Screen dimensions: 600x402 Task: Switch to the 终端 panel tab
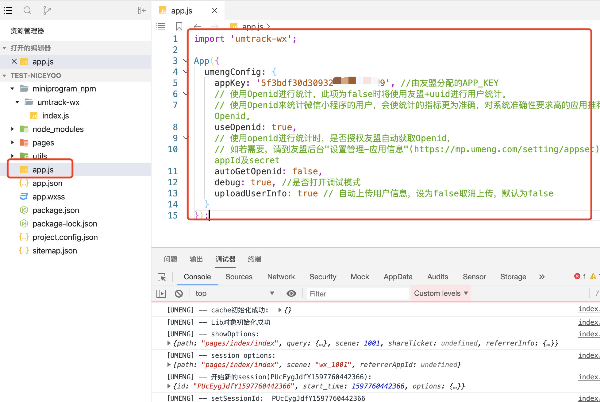pyautogui.click(x=255, y=259)
